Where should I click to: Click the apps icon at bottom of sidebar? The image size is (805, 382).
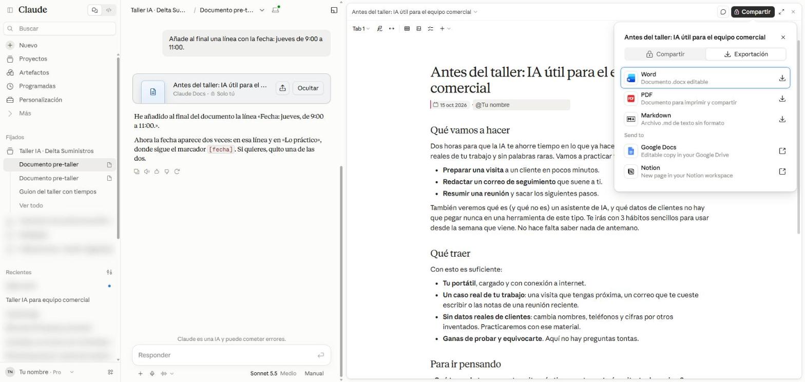point(110,372)
